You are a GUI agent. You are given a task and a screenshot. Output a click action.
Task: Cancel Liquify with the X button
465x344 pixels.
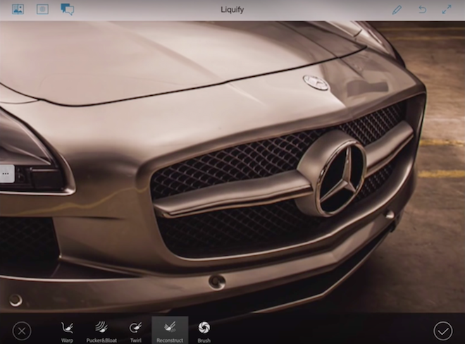(x=22, y=331)
